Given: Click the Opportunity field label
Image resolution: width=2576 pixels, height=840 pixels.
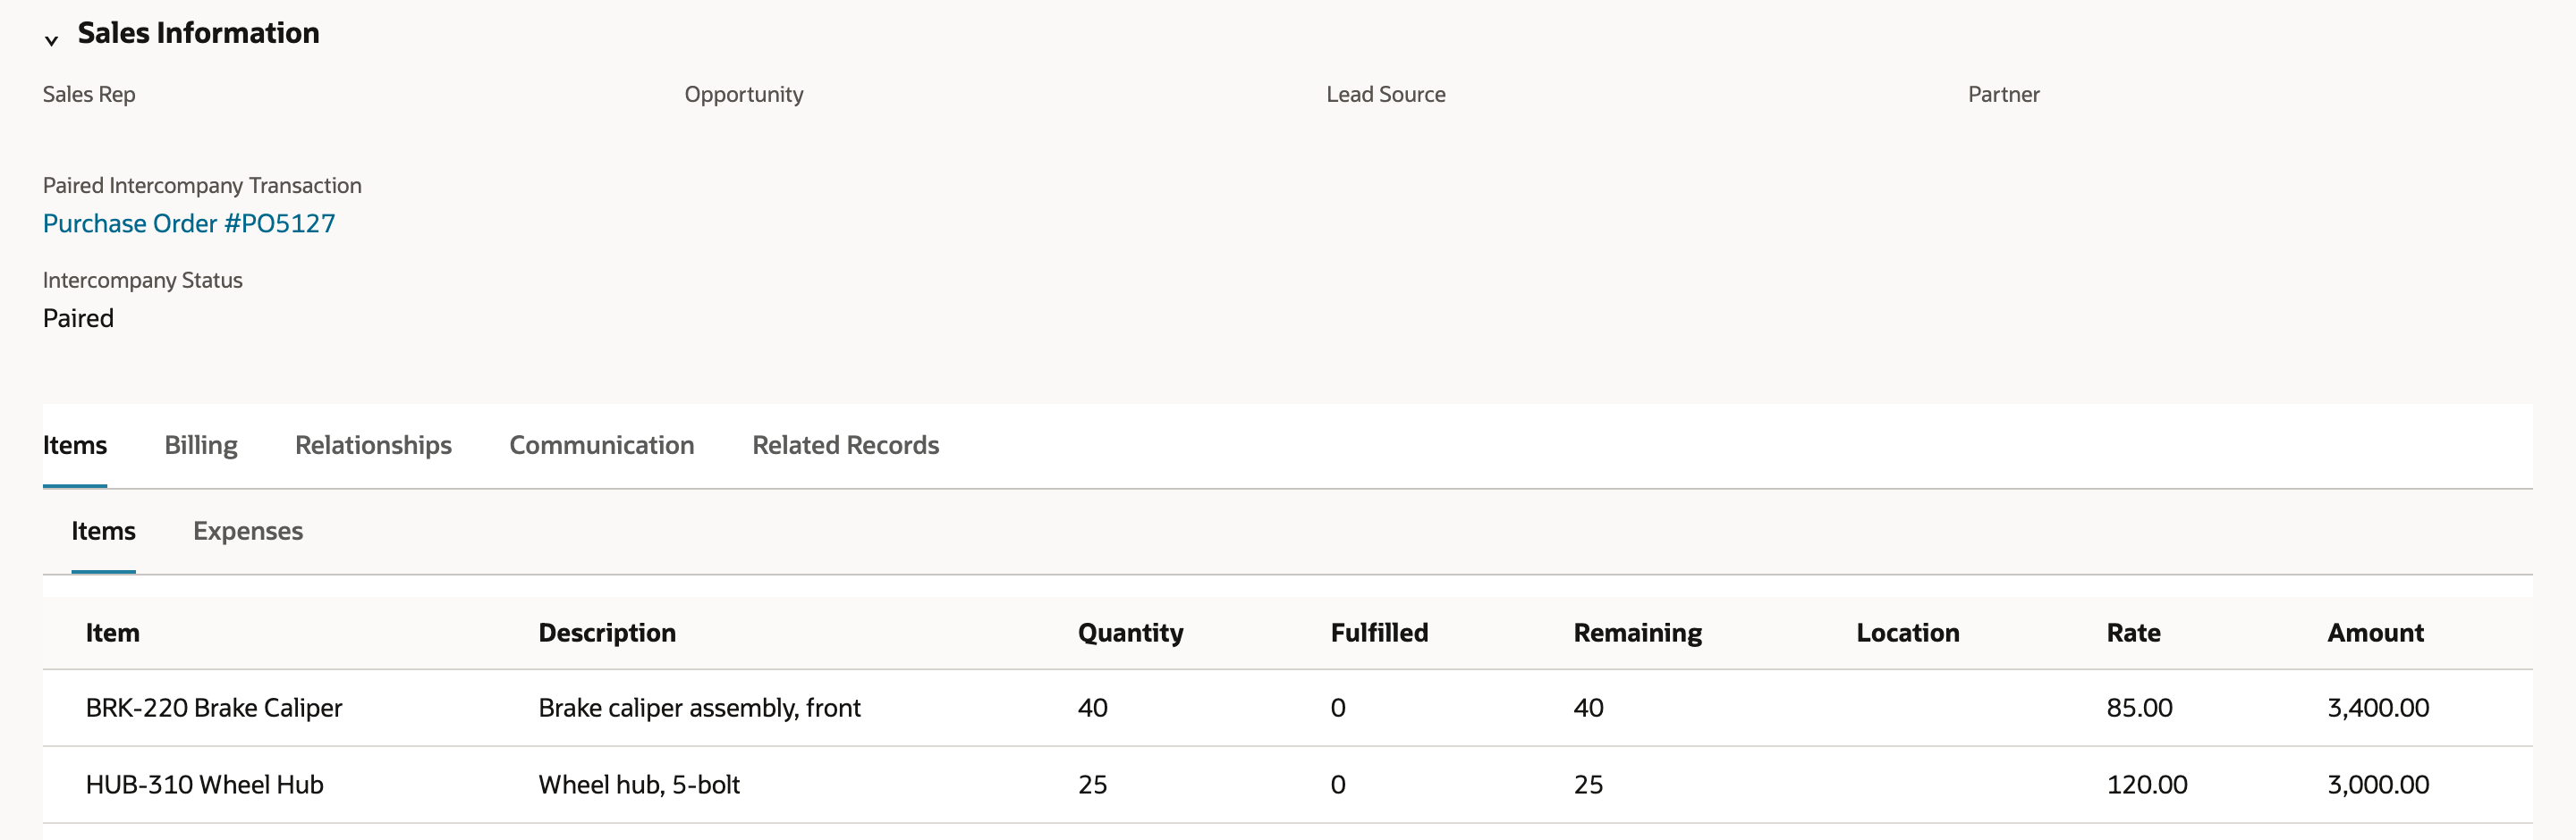Looking at the screenshot, I should pyautogui.click(x=744, y=95).
